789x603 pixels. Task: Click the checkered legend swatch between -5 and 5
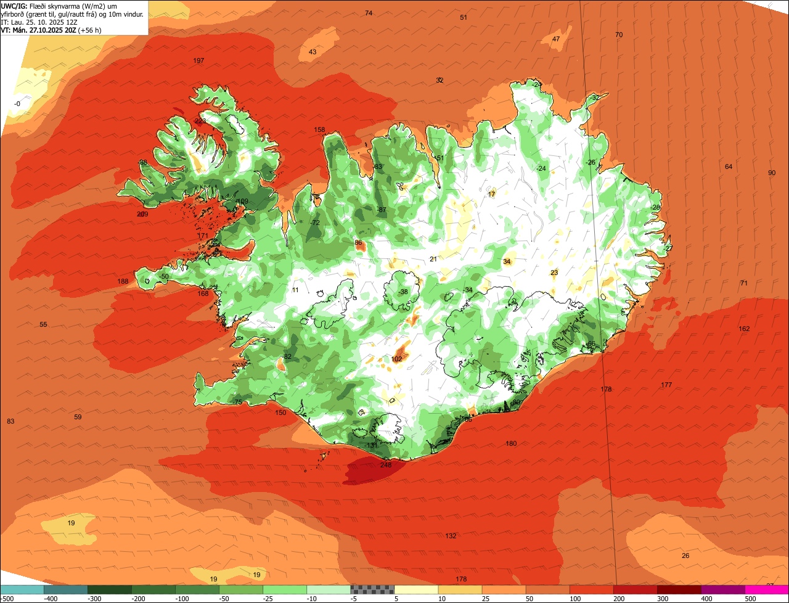coord(372,589)
